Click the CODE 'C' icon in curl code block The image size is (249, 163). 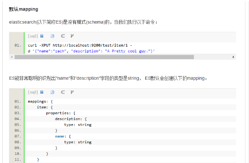pyautogui.click(x=63, y=36)
